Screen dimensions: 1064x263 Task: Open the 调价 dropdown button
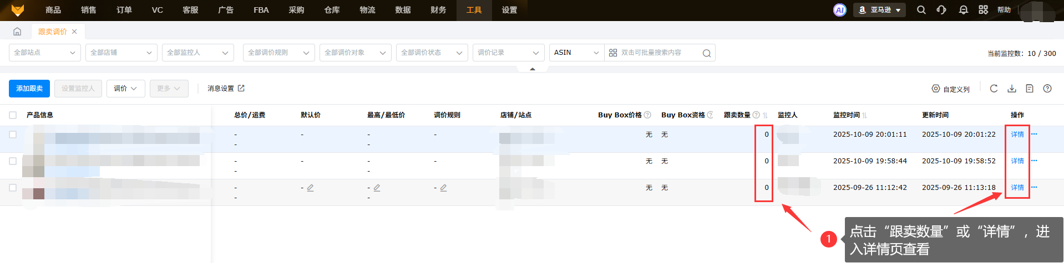(x=125, y=89)
